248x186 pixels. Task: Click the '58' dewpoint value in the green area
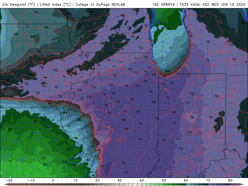coord(35,121)
